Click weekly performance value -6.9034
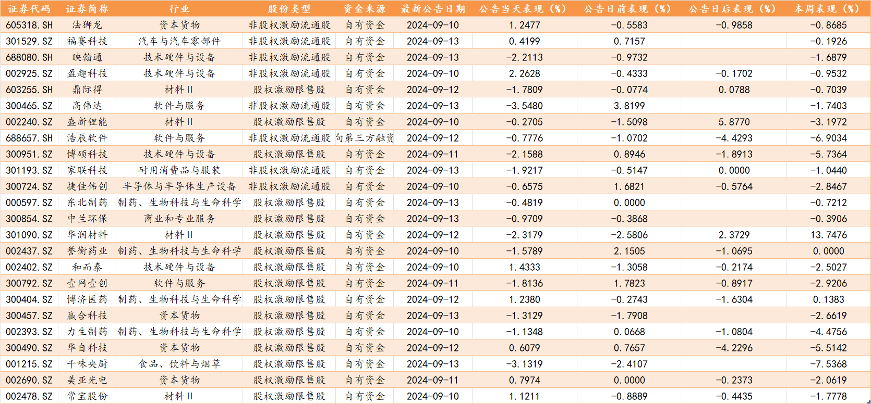The image size is (871, 404). tap(829, 138)
